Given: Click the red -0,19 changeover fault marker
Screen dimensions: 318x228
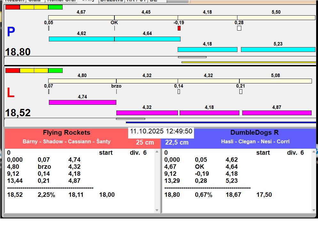Looking at the screenshot, I should 179,28.
